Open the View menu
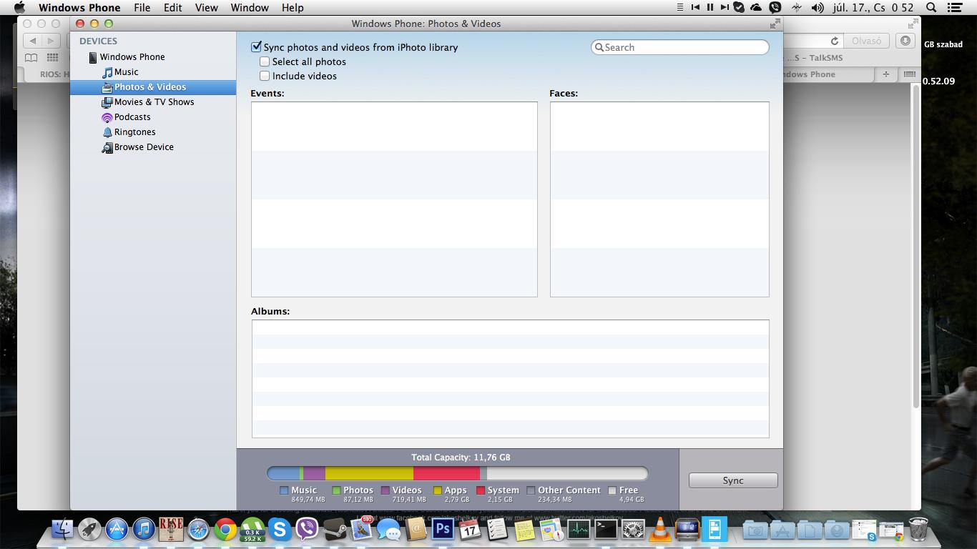 [206, 7]
